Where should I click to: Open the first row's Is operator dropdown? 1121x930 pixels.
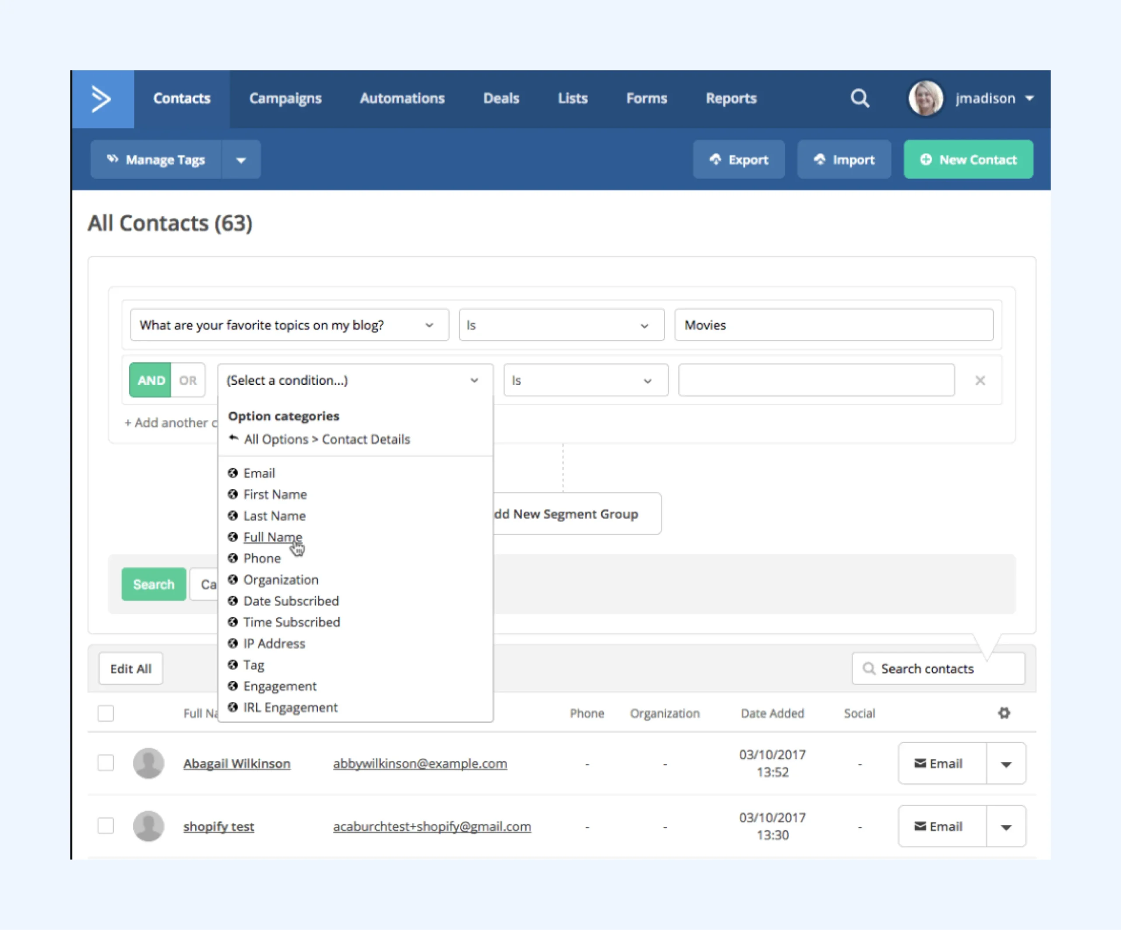[561, 325]
